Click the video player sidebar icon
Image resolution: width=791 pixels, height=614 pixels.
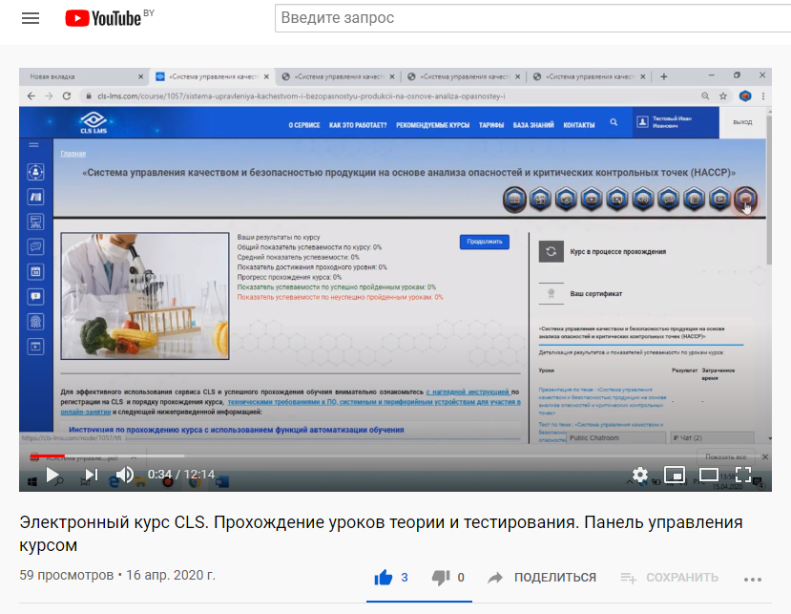pos(35,347)
